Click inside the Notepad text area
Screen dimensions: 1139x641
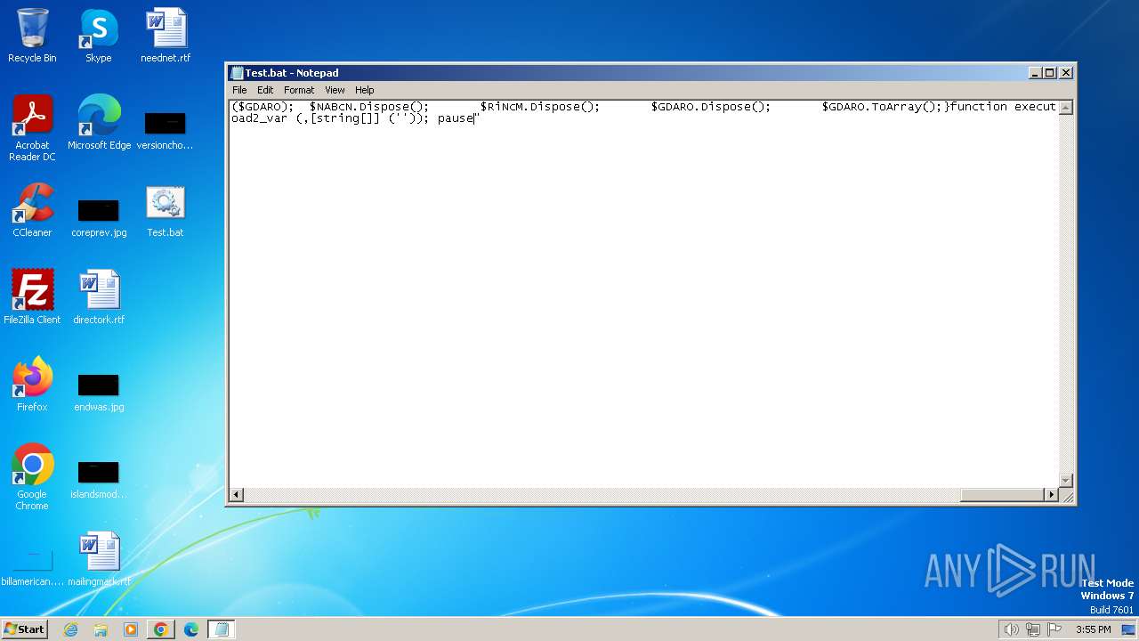tap(644, 294)
